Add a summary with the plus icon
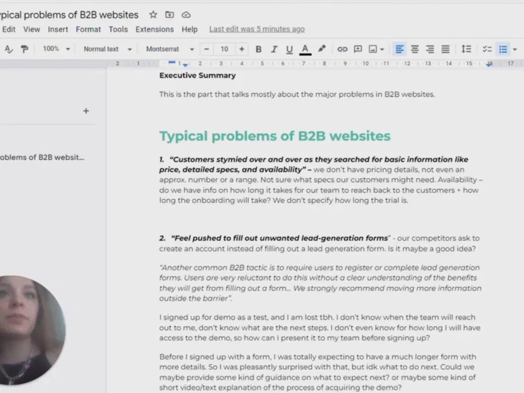Image resolution: width=524 pixels, height=393 pixels. click(x=86, y=111)
